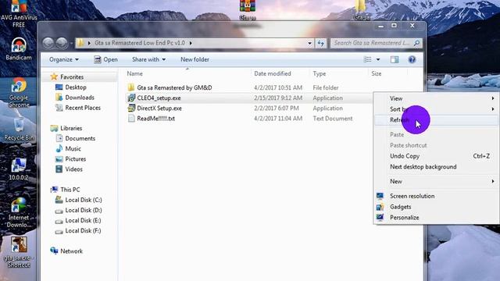Toggle the preview pane icon
500x281 pixels.
pos(395,59)
